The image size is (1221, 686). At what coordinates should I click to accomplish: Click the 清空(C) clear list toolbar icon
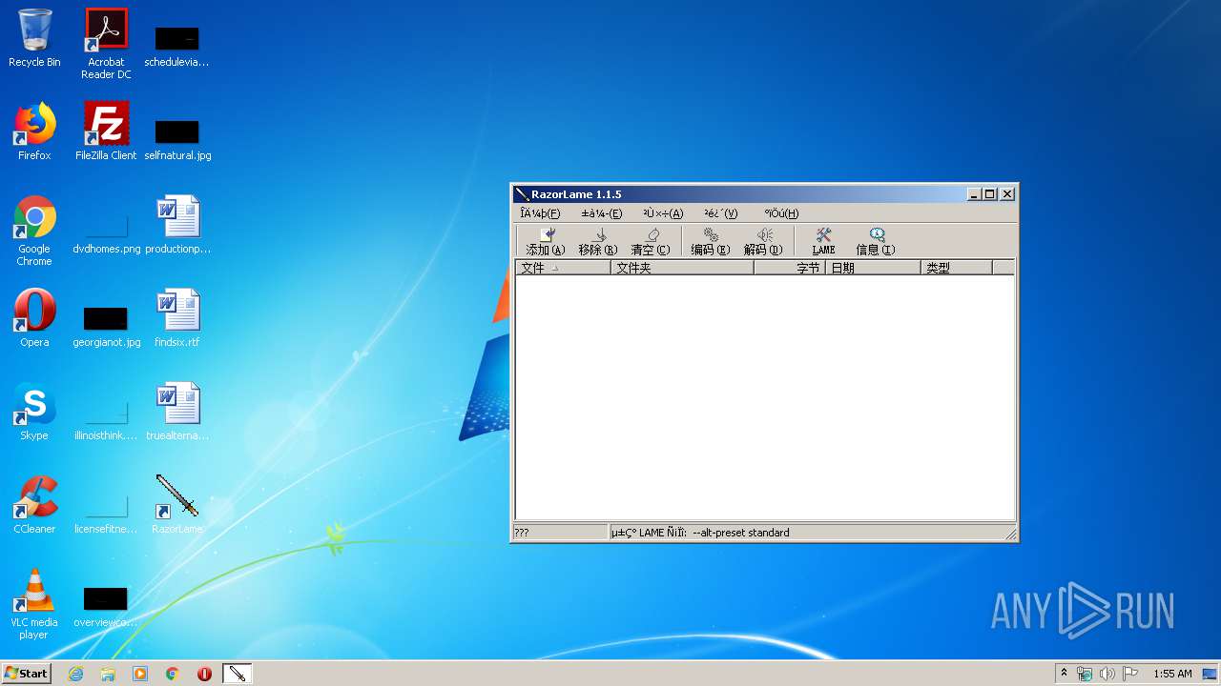coord(651,241)
